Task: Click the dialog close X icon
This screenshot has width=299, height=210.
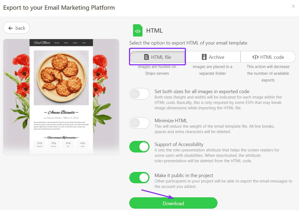Action: (x=293, y=6)
